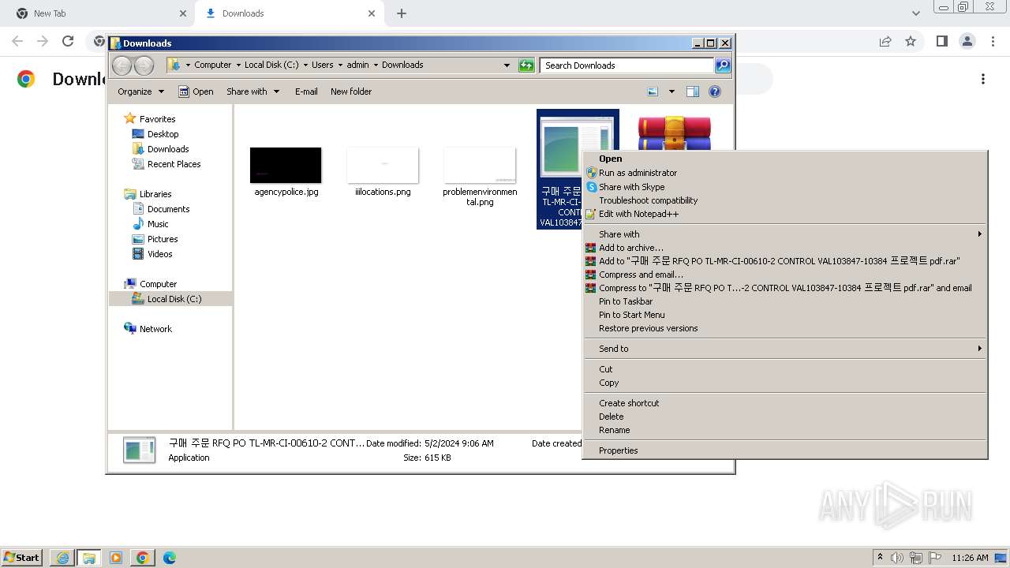Click the admin shield icon in context menu
This screenshot has width=1010, height=568.
click(590, 173)
